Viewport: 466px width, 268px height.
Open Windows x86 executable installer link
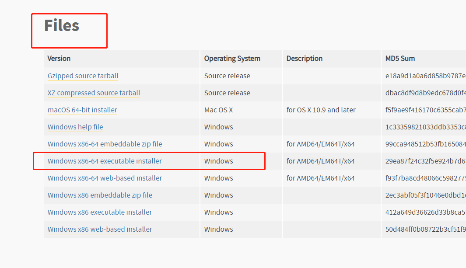coord(100,212)
